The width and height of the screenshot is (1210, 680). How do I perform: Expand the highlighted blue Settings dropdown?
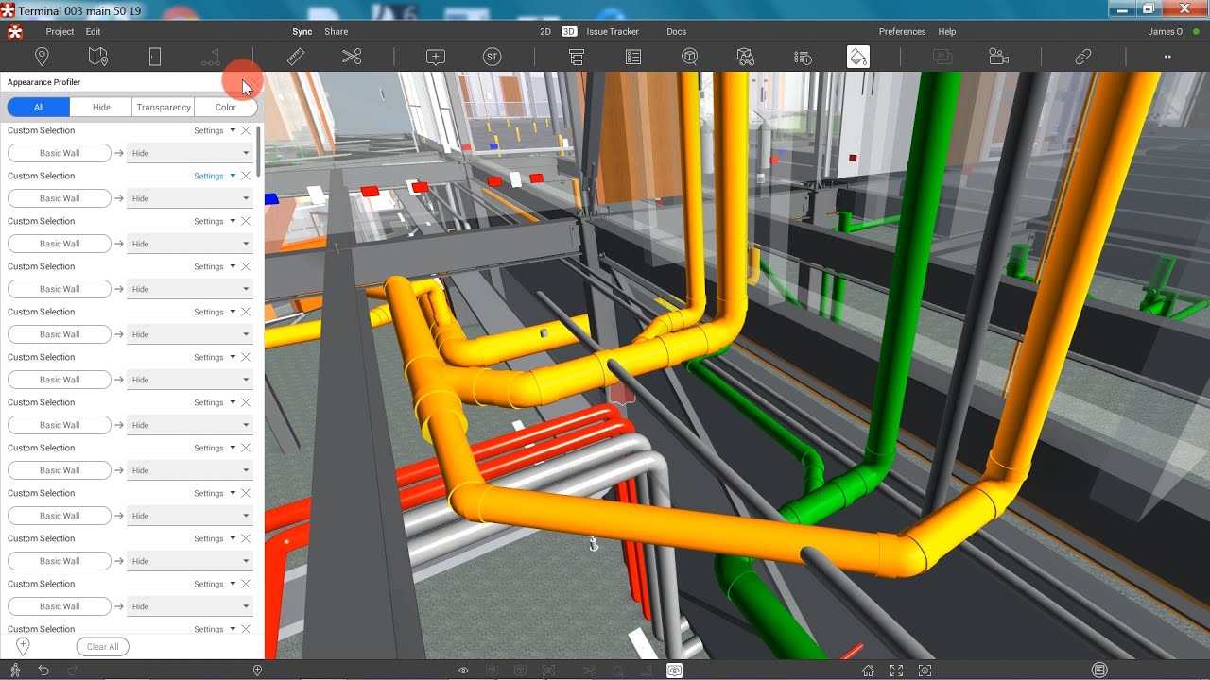click(215, 176)
